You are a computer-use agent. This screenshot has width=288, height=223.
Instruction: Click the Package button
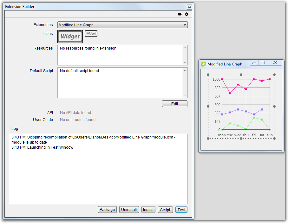coord(107,210)
